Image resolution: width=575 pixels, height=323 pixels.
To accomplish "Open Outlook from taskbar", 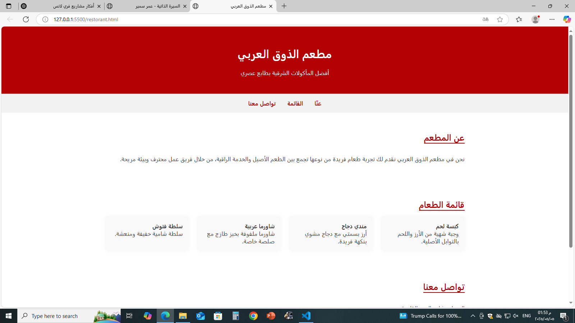I will coord(201,316).
